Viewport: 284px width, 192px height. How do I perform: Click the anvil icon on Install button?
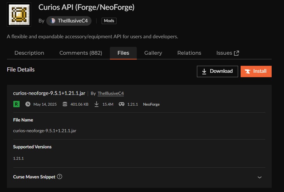pos(248,71)
